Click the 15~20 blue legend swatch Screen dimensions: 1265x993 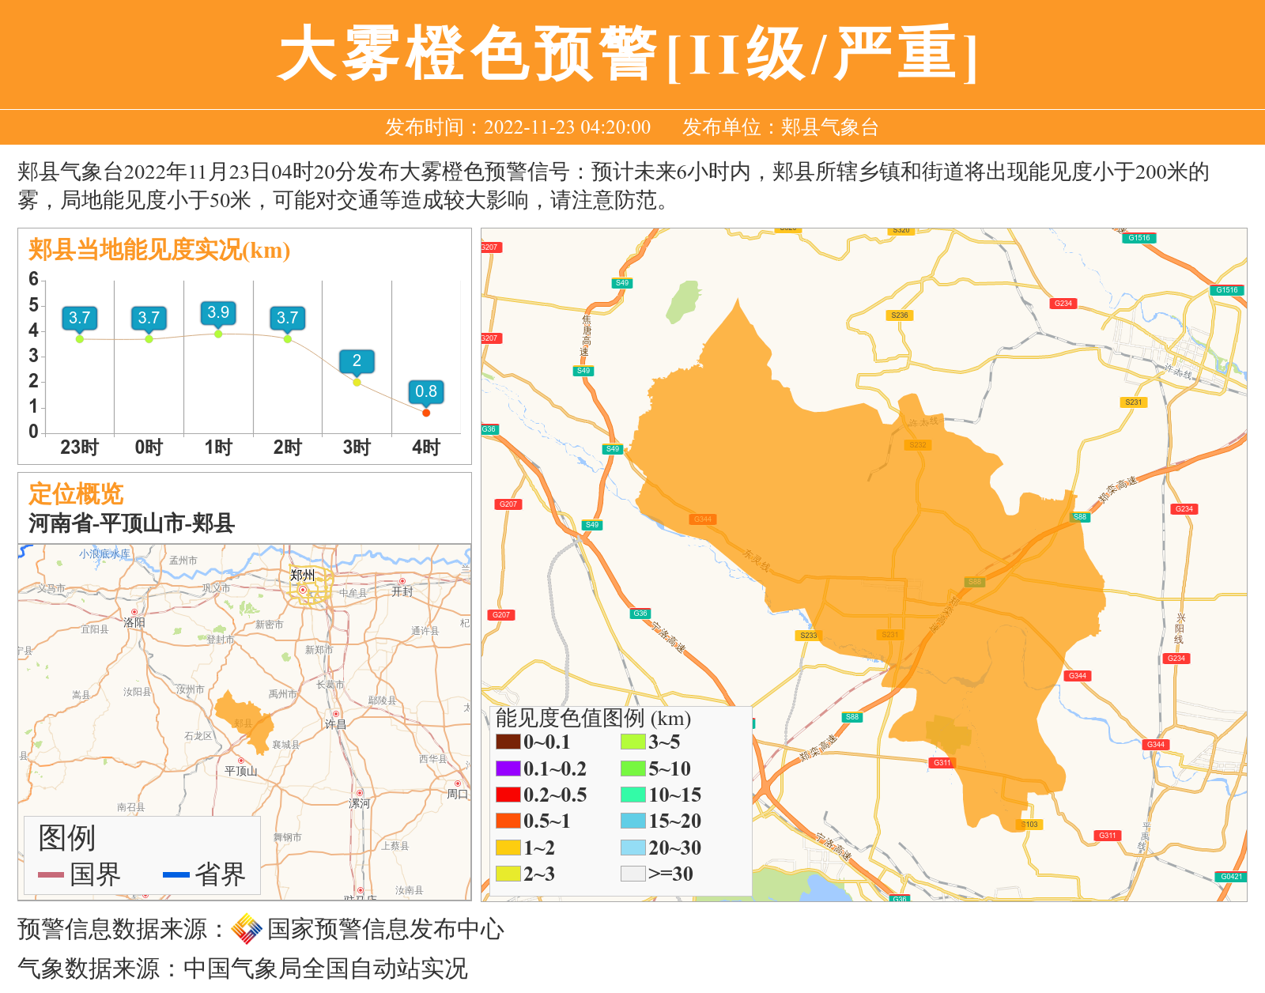tap(632, 821)
